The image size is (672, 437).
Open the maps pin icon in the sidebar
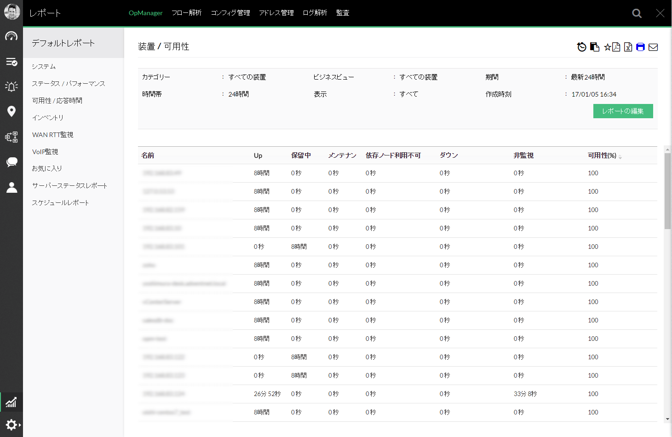[x=11, y=111]
